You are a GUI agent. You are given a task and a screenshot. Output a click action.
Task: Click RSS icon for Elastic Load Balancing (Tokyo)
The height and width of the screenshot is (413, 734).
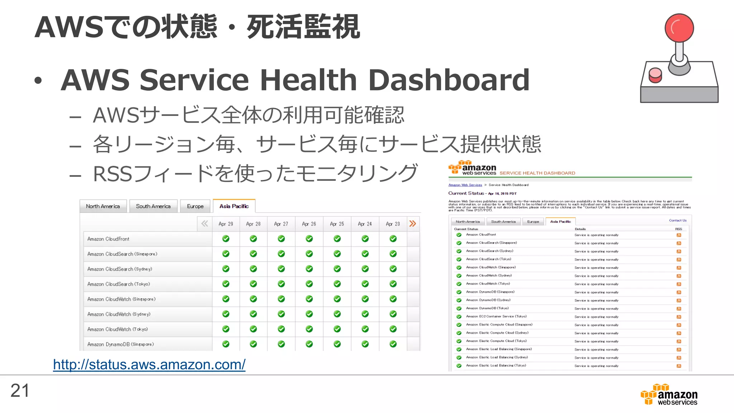(679, 366)
